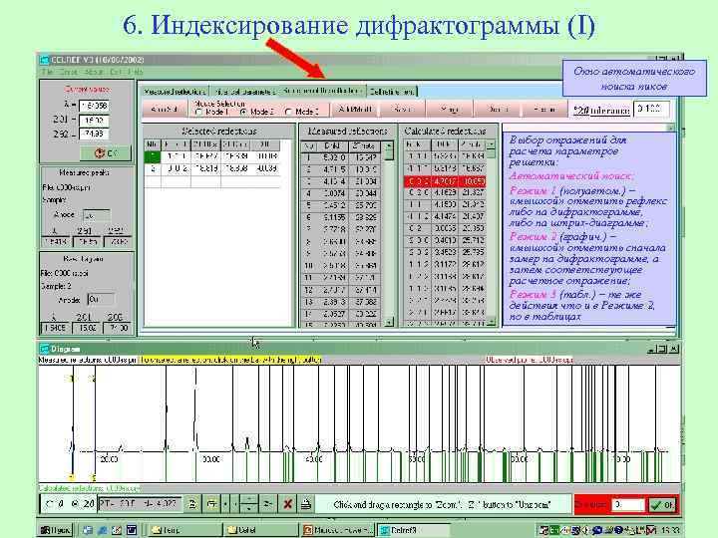The height and width of the screenshot is (538, 718).
Task: Click into the 2θ tolerance input field
Action: (x=651, y=109)
